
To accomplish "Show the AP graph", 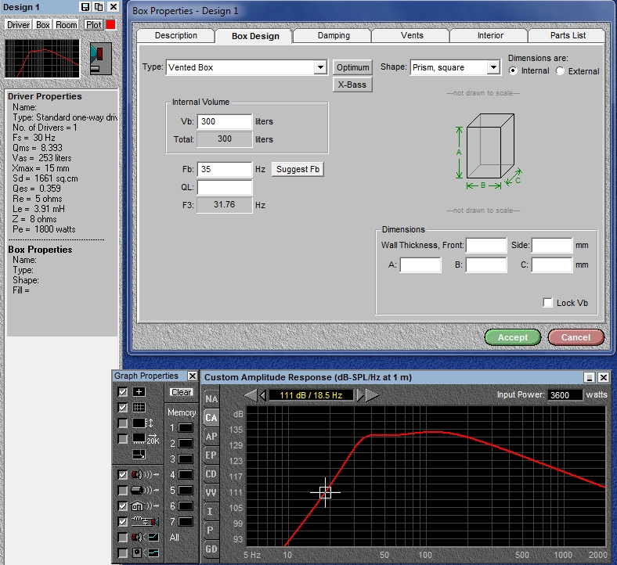I will 211,437.
